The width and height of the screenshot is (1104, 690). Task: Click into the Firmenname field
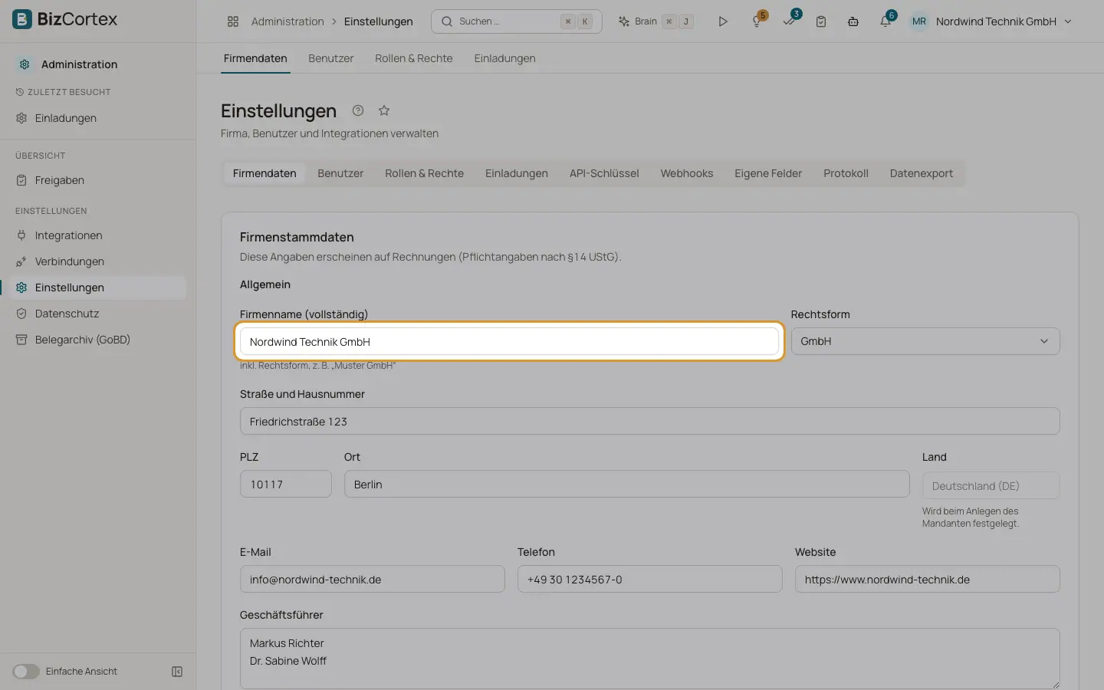[509, 341]
